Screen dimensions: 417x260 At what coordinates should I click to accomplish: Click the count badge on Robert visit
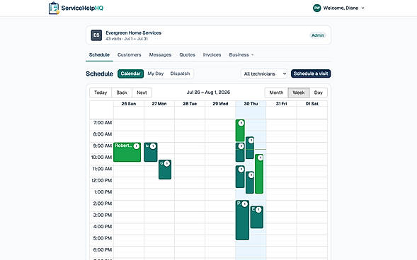137,146
